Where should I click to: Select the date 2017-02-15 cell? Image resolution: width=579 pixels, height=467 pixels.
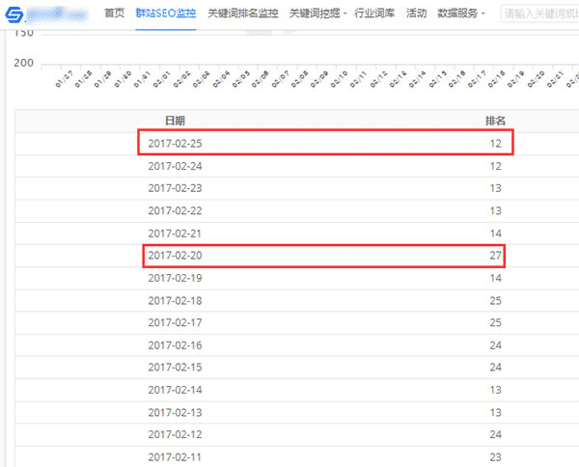tap(175, 368)
